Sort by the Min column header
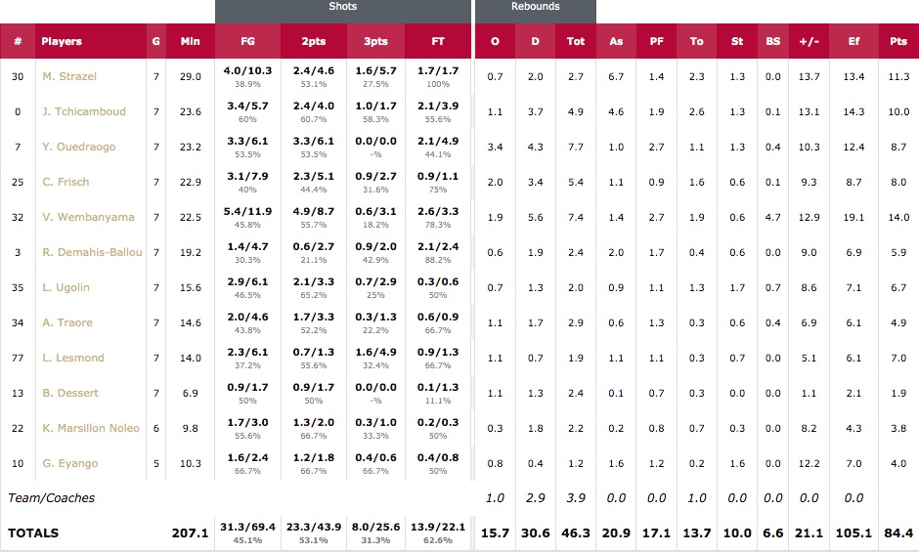The image size is (919, 553). [x=191, y=42]
